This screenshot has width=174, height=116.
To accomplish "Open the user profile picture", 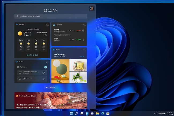I will [x=92, y=9].
